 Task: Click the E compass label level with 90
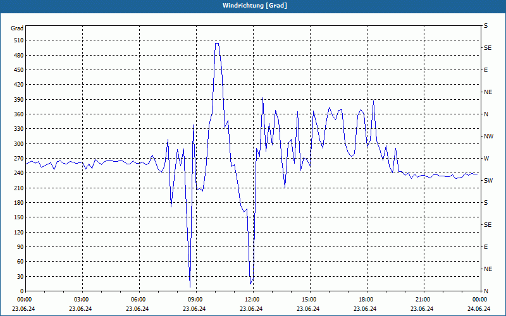(486, 247)
